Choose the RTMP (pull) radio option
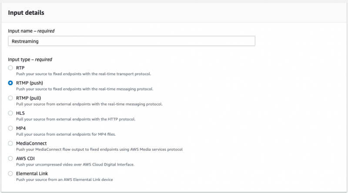Viewport: 348px width, 193px height. (x=10, y=98)
